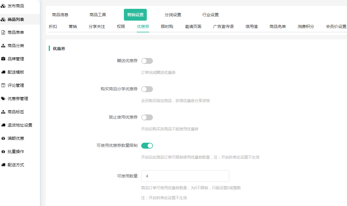347x206 pixels.
Task: Select the 行业设置 tab
Action: pos(210,15)
